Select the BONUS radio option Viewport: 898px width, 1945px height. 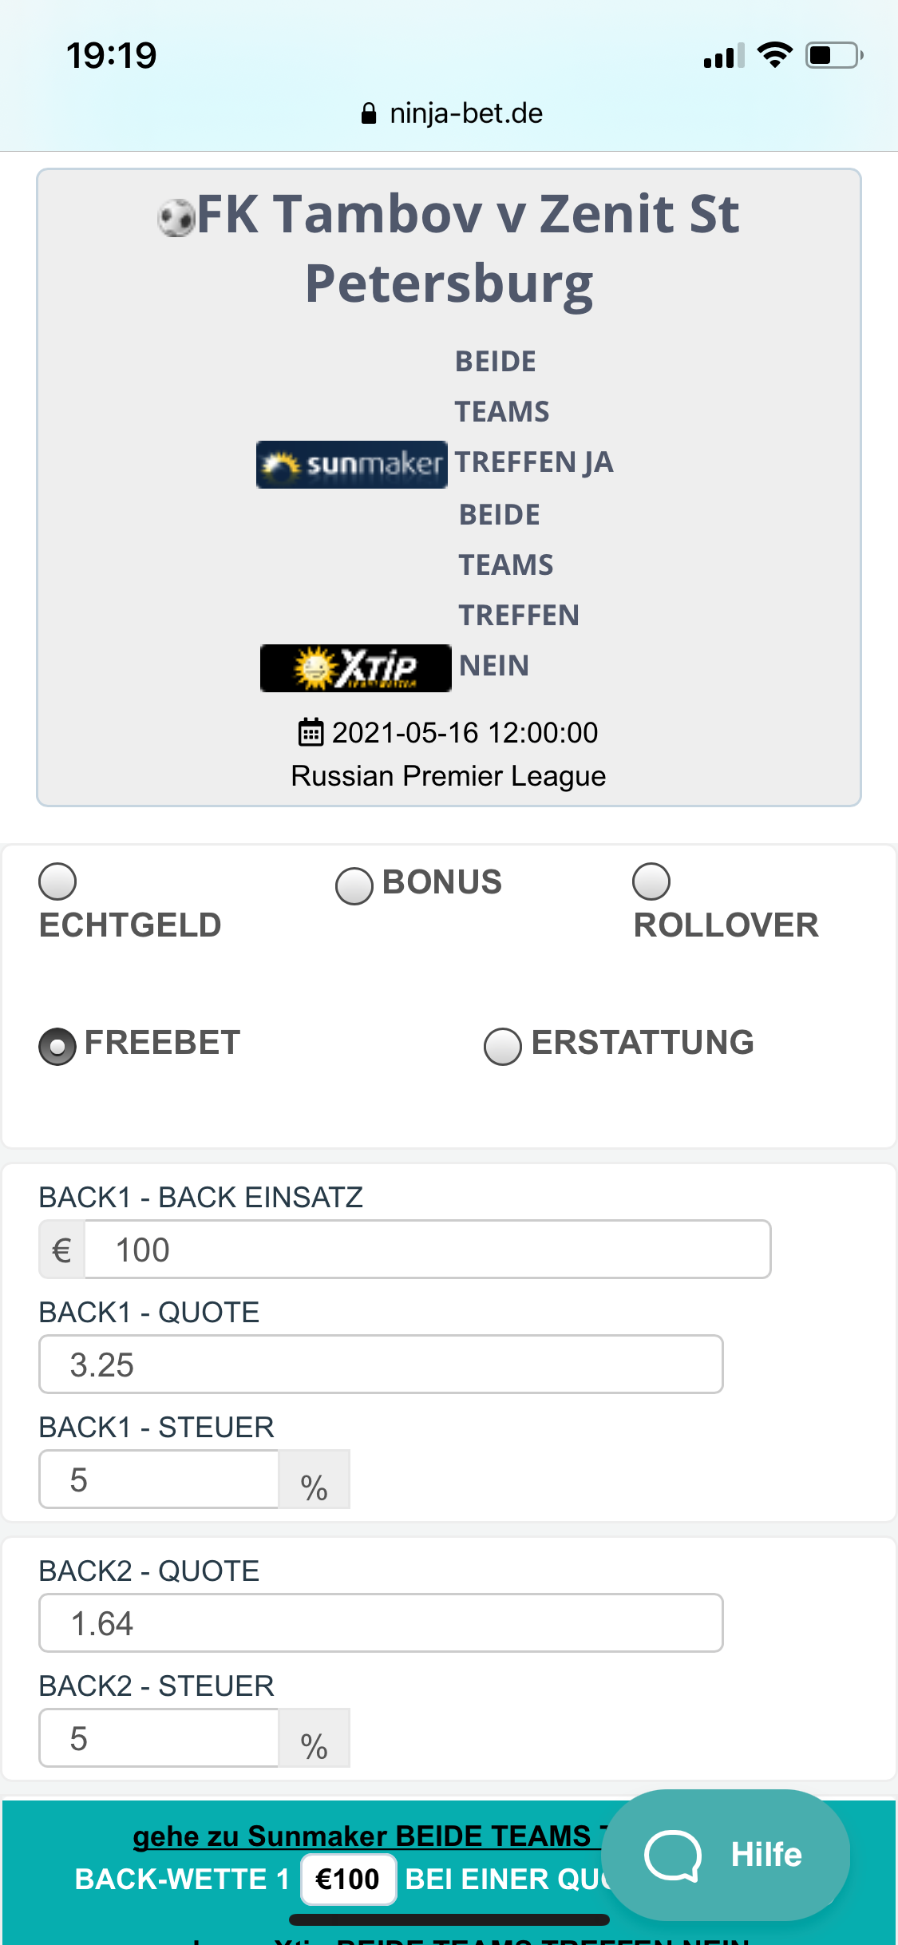[354, 885]
